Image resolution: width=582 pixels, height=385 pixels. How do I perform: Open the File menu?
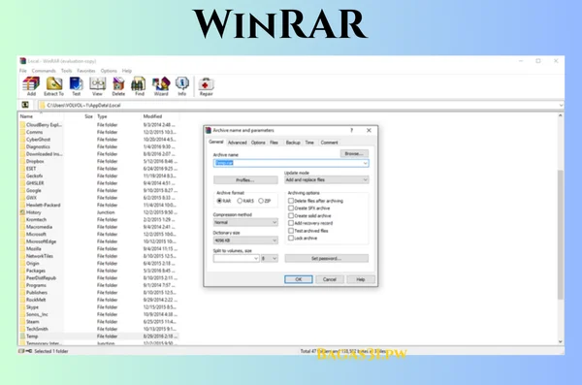coord(23,71)
